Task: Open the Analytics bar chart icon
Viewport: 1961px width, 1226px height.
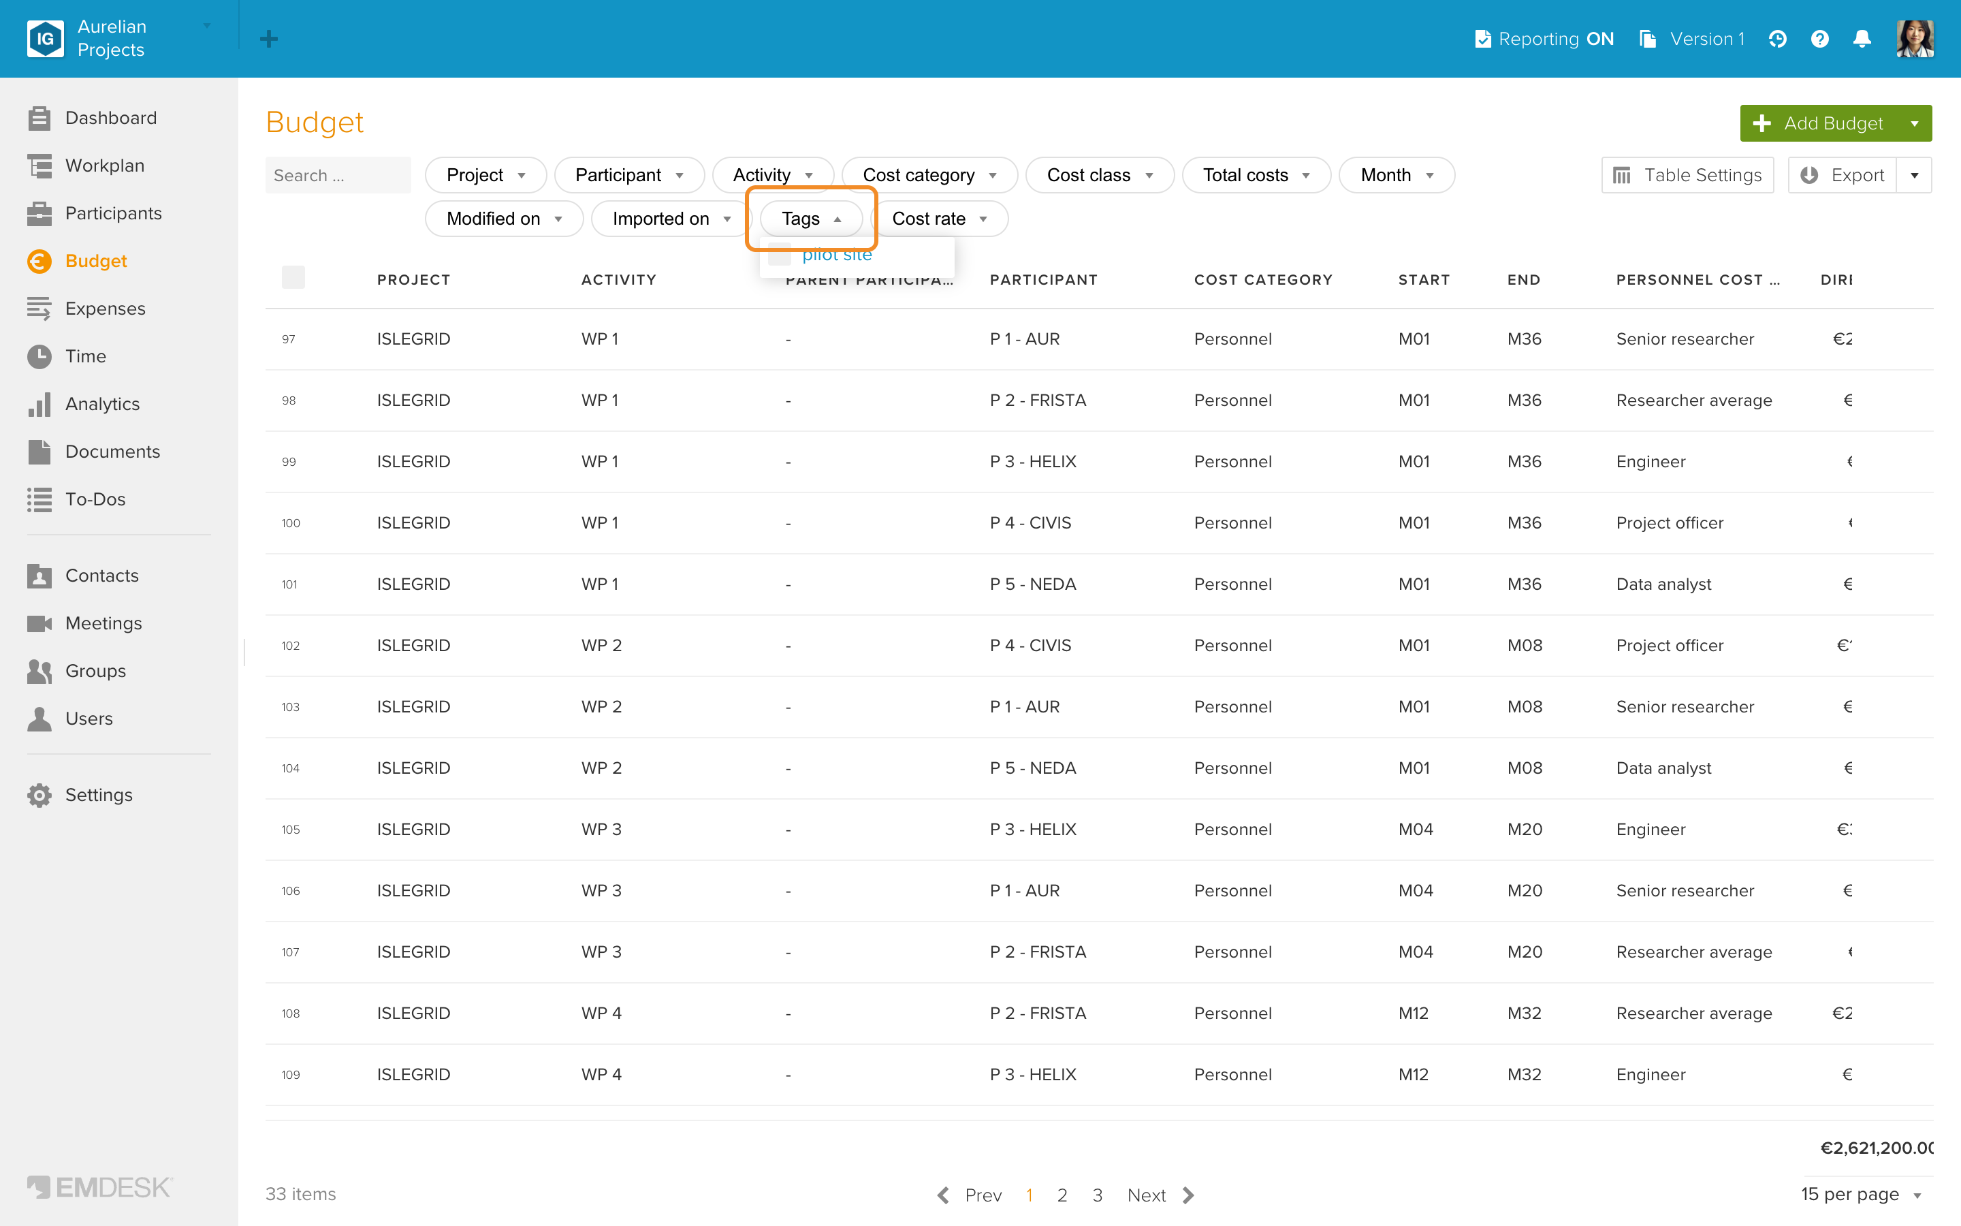Action: (39, 404)
